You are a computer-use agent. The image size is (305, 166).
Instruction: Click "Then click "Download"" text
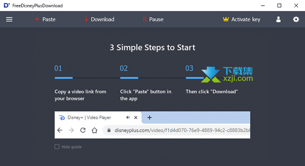pos(212,92)
